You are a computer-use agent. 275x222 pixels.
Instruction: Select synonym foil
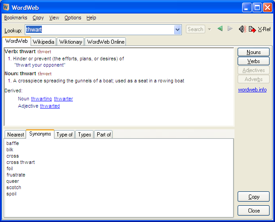pyautogui.click(x=9, y=168)
